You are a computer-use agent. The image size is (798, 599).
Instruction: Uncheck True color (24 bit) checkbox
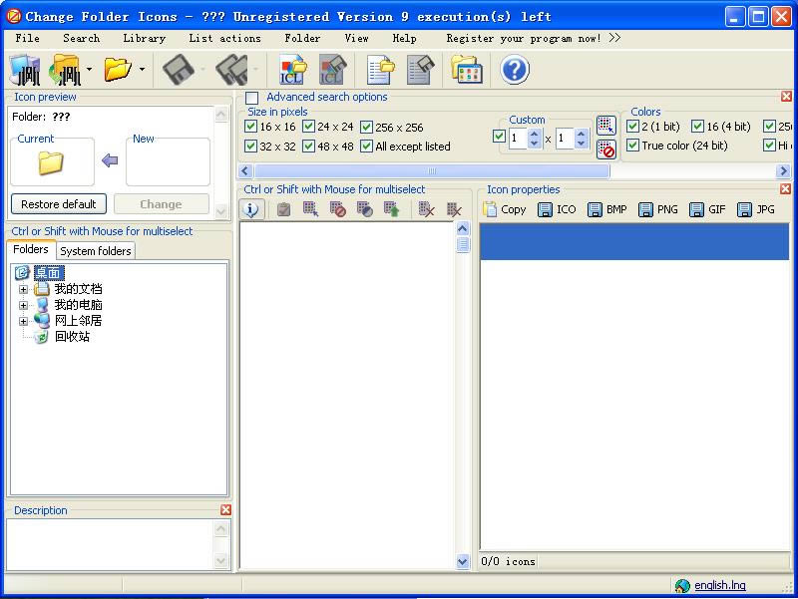pos(632,146)
